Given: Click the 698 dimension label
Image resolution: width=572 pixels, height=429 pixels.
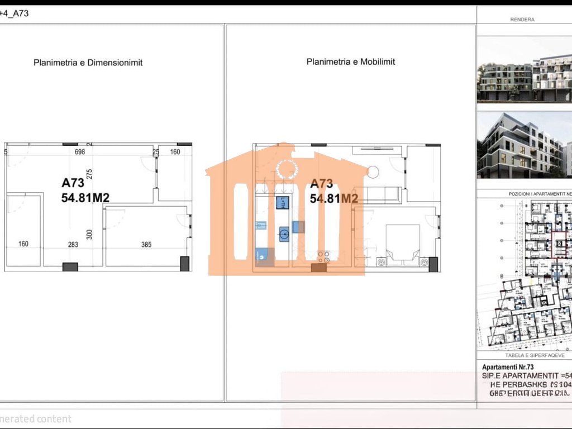Looking at the screenshot, I should point(80,151).
